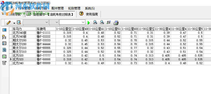Click the row selector for 鲁P-99999
The height and width of the screenshot is (94, 211).
pyautogui.click(x=11, y=63)
